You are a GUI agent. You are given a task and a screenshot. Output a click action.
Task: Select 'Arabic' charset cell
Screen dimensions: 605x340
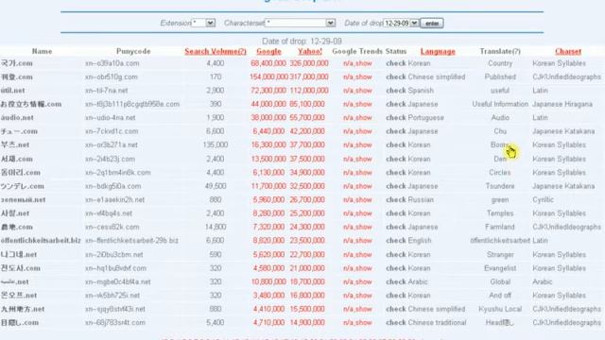[542, 281]
